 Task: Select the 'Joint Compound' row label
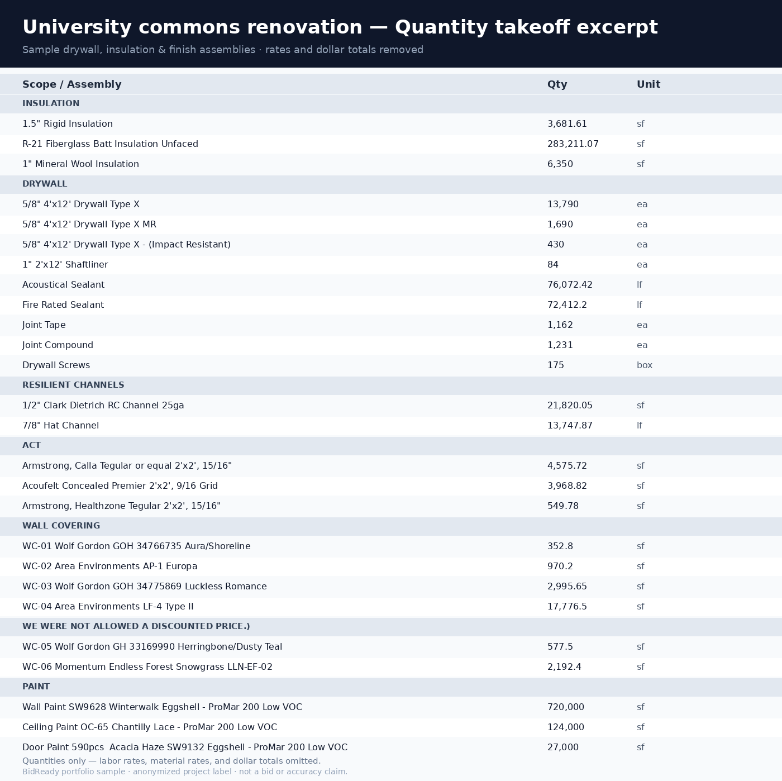coord(58,345)
